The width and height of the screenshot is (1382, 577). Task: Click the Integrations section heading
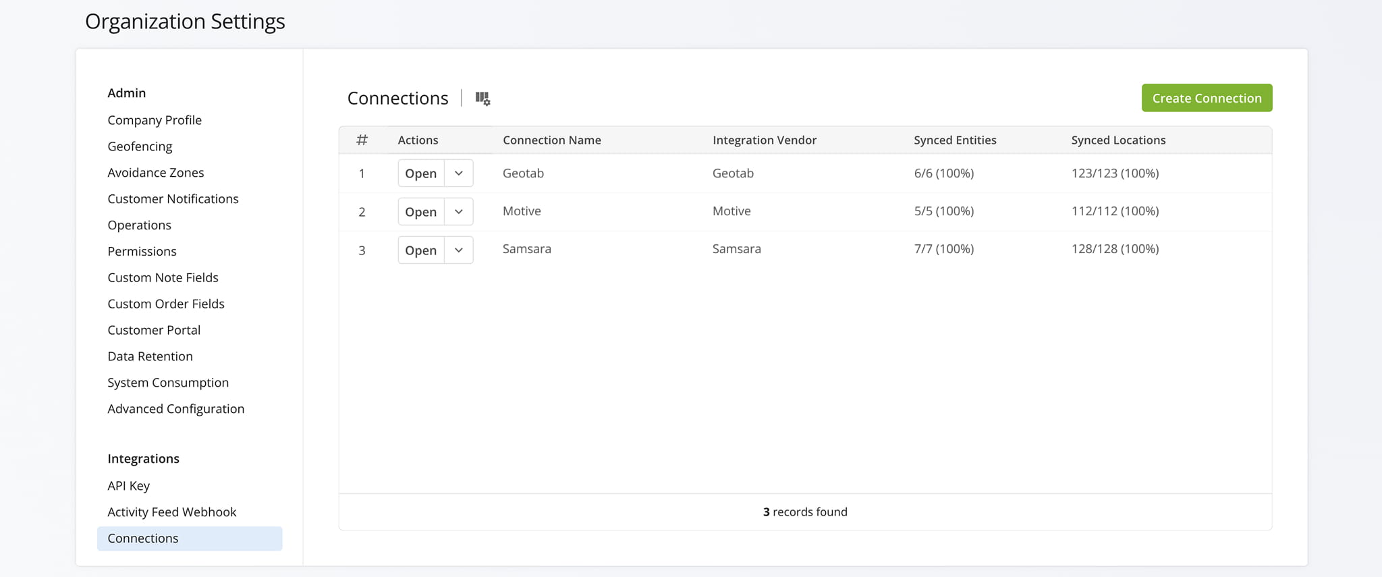click(x=143, y=459)
